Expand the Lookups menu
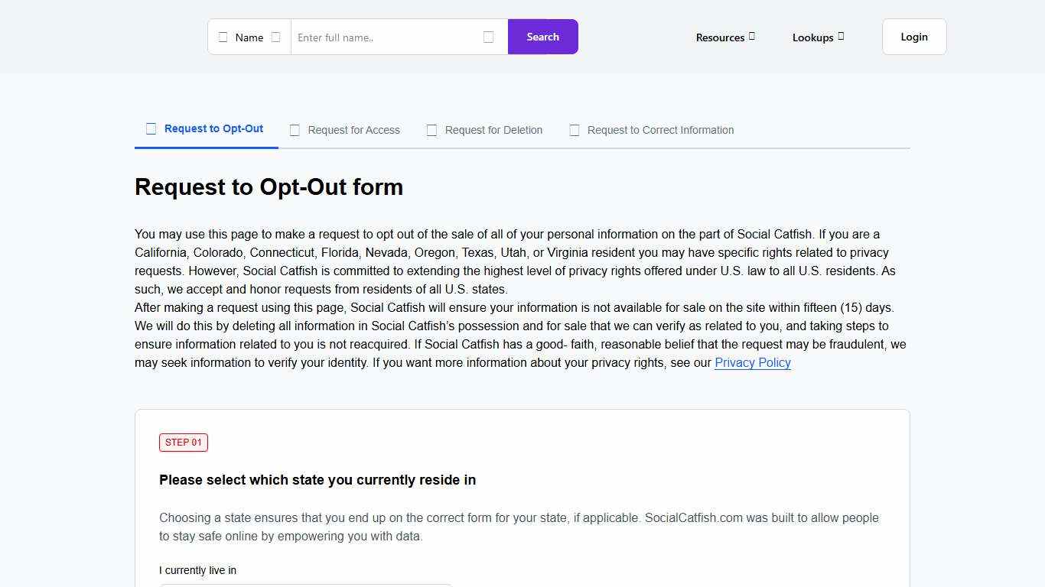The image size is (1045, 587). (813, 37)
